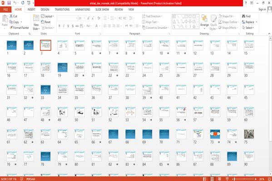Screen dimensions: 272x181
Task: Click the vertical scrollbar down arrow
Action: (270, 174)
